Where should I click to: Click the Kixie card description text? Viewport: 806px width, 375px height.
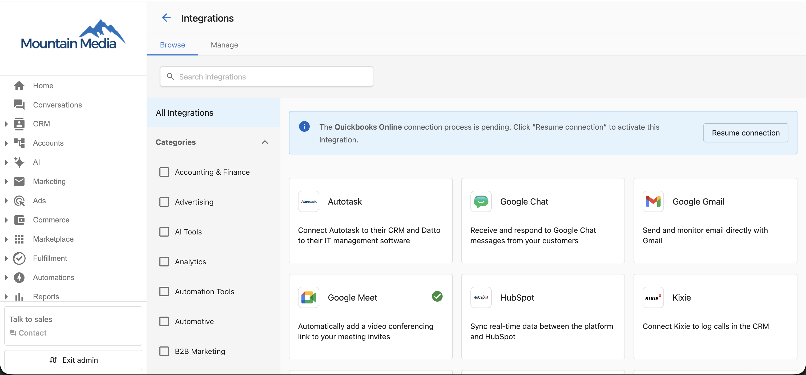pyautogui.click(x=706, y=326)
